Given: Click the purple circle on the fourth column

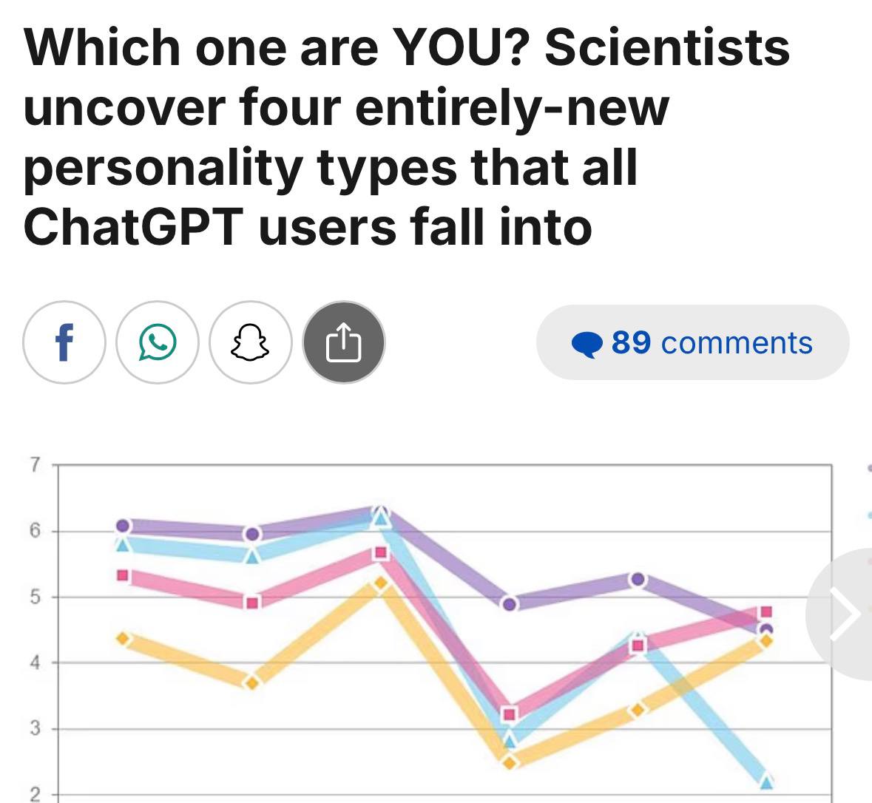Looking at the screenshot, I should pyautogui.click(x=509, y=603).
